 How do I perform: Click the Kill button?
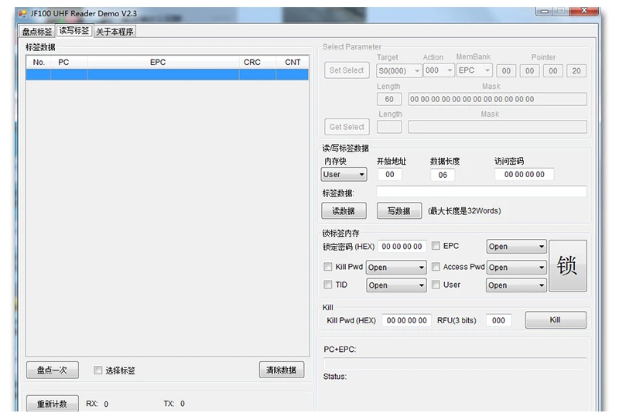pos(556,320)
